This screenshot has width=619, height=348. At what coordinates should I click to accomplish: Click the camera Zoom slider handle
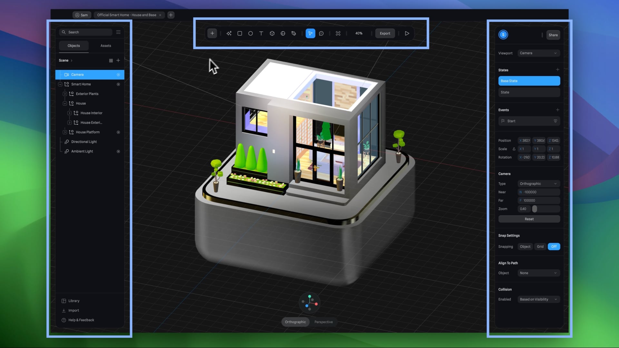535,209
